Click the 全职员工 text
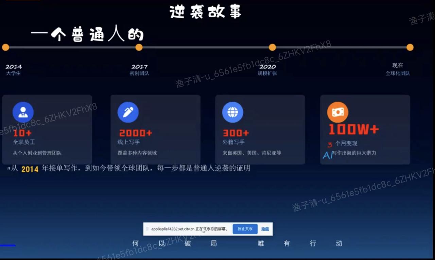The image size is (435, 260). pyautogui.click(x=24, y=142)
